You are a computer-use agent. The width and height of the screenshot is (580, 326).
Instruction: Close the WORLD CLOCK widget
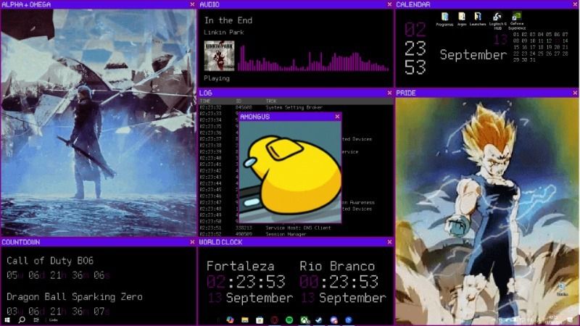(x=389, y=242)
